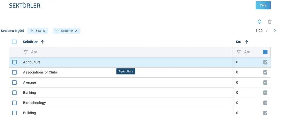Toggle the blue indeterminate filter checkbox
Screen dimensions: 282x115
point(265,52)
